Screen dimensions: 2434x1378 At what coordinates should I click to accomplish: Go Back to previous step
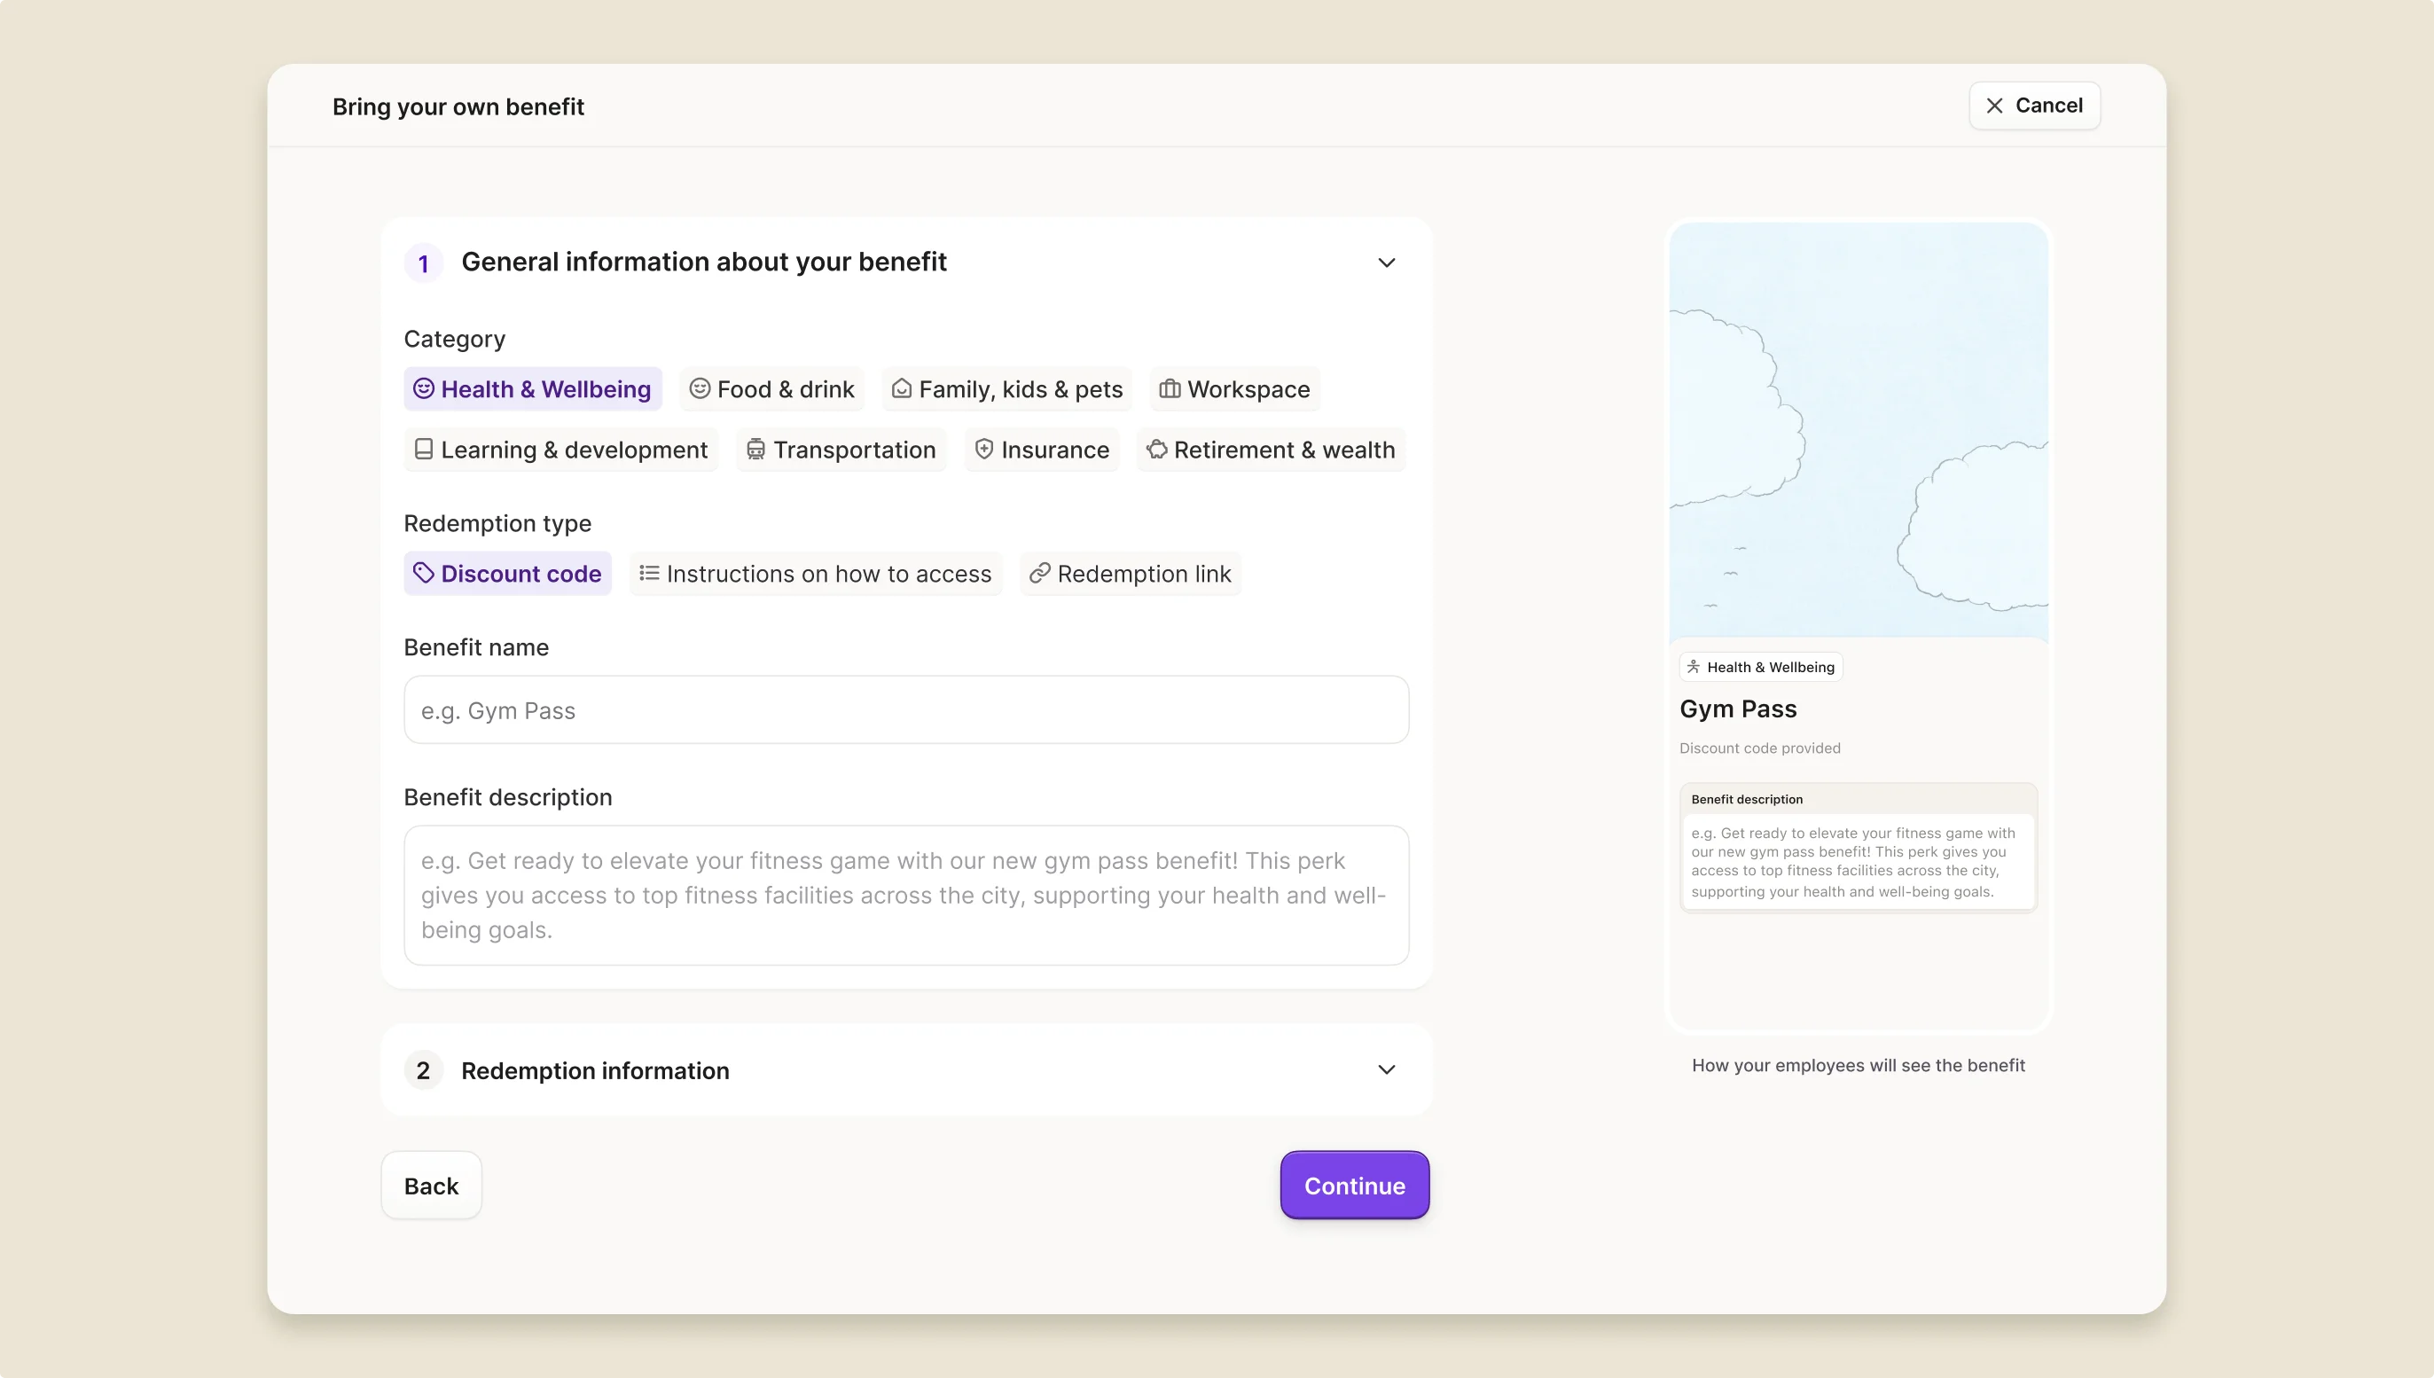point(431,1186)
